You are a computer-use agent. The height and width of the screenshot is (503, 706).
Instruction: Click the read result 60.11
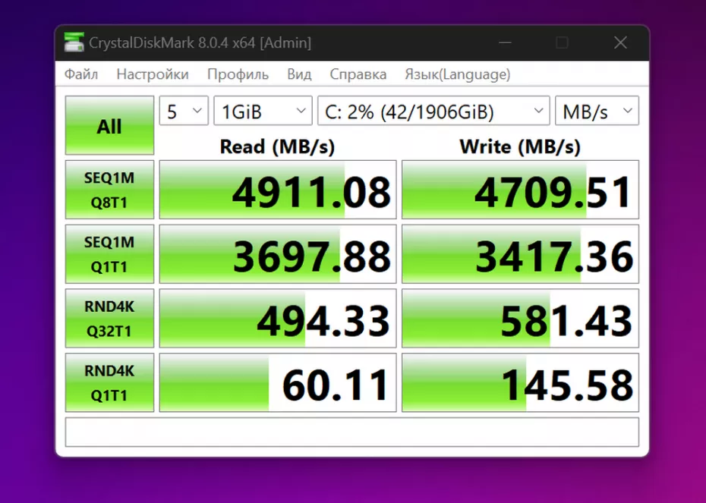click(x=278, y=383)
